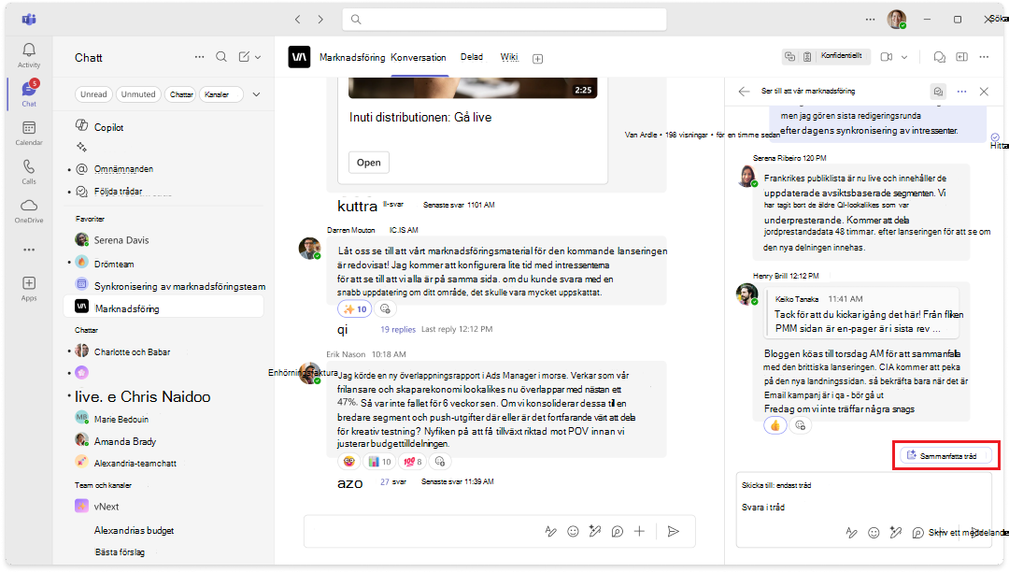This screenshot has width=1009, height=573.
Task: Open thread panel more options
Action: pos(961,92)
